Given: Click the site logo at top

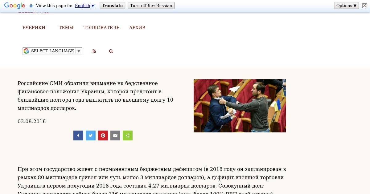Looking at the screenshot, I should tap(33, 12).
